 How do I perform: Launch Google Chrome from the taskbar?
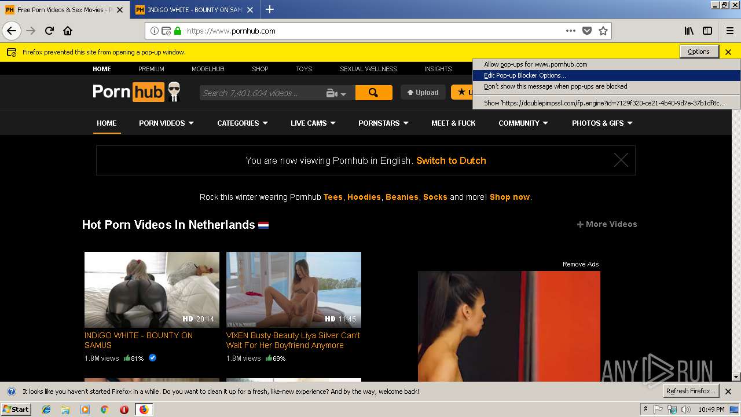(104, 409)
